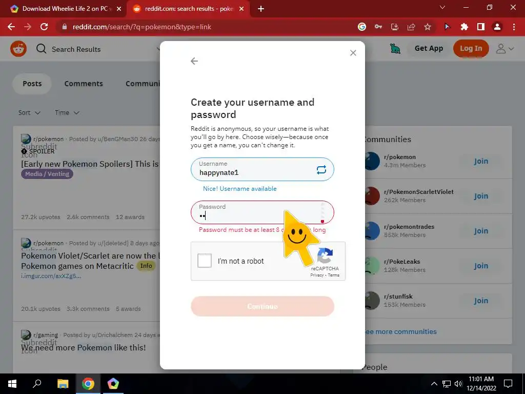Open the see more communities link
Screen dimensions: 525x394
coord(400,332)
